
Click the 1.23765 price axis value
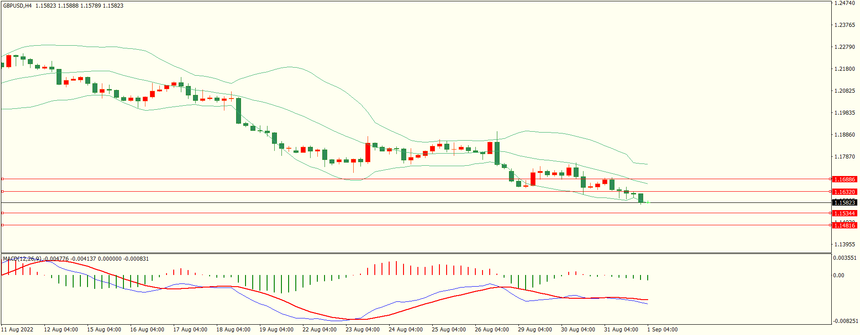(844, 25)
